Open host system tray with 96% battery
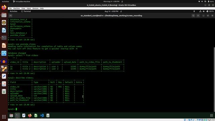Image resolution: width=215 pixels, height=121 pixels. pos(206,1)
